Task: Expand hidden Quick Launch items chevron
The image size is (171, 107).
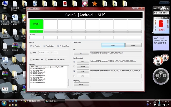Action: coord(21,100)
